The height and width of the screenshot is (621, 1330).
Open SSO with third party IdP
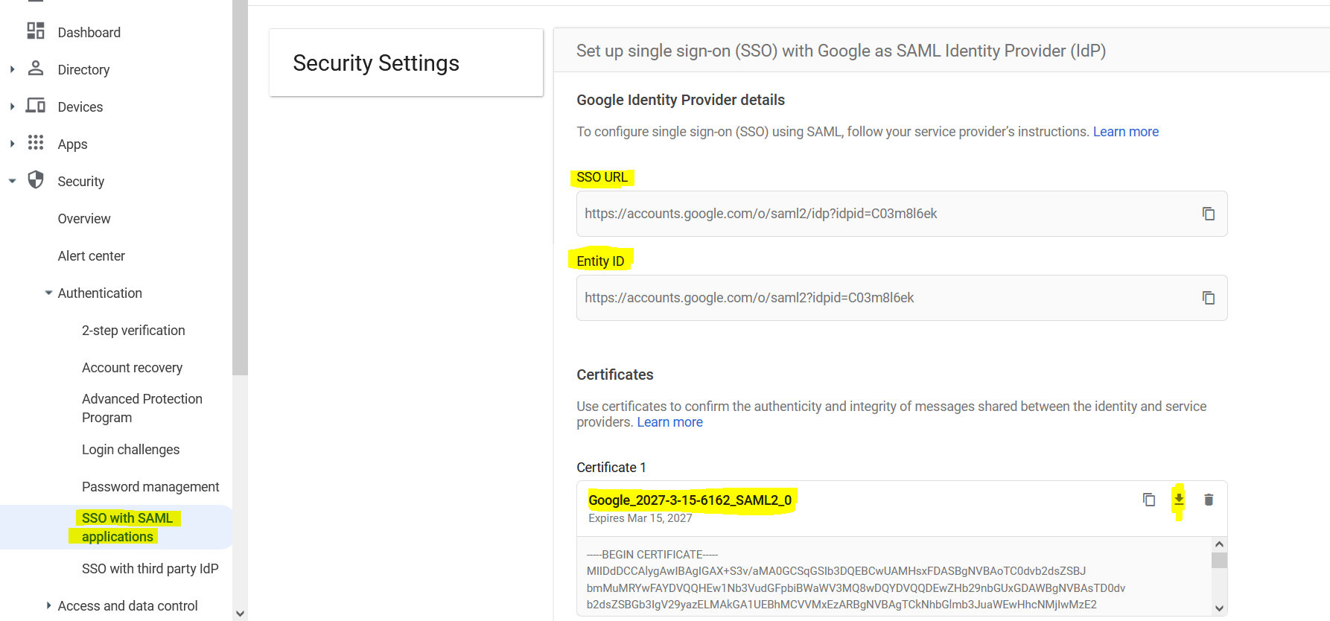point(150,569)
